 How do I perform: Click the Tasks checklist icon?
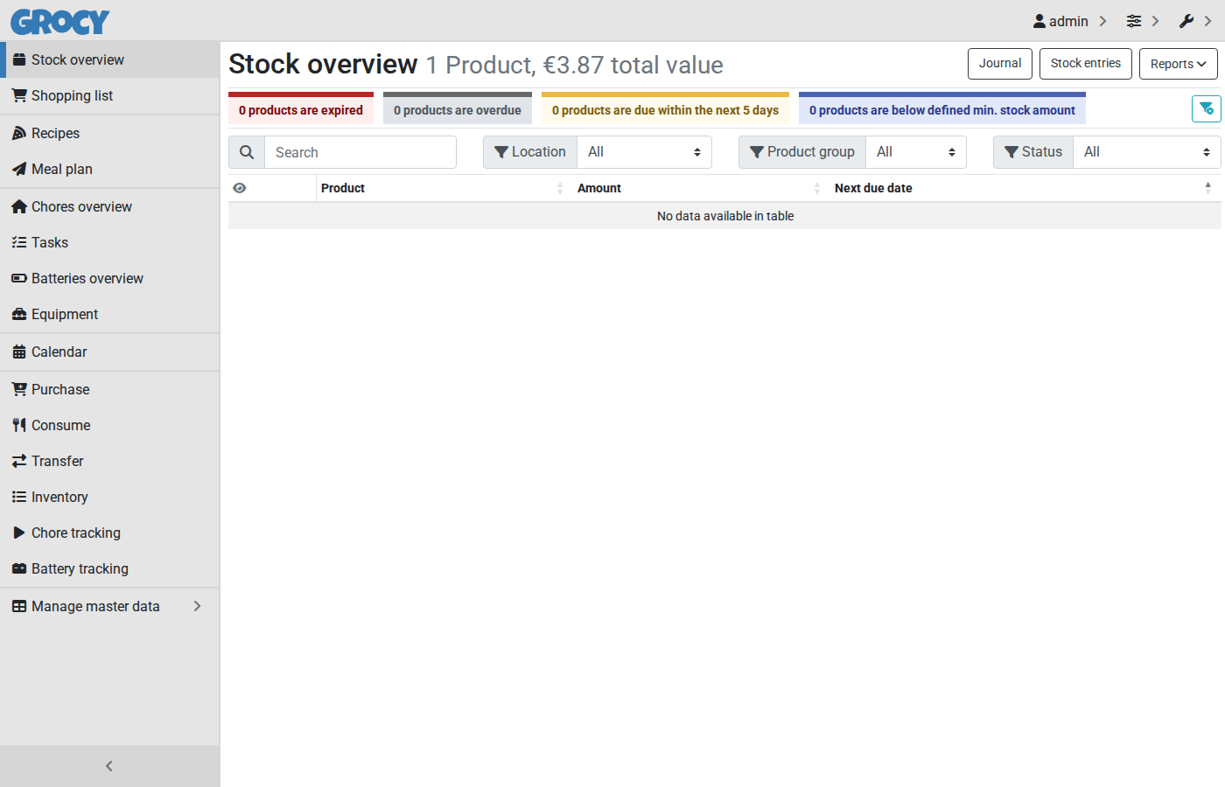(x=19, y=242)
